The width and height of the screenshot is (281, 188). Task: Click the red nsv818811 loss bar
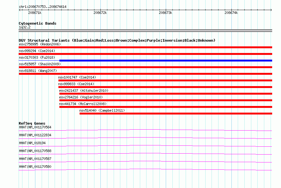pyautogui.click(x=145, y=74)
